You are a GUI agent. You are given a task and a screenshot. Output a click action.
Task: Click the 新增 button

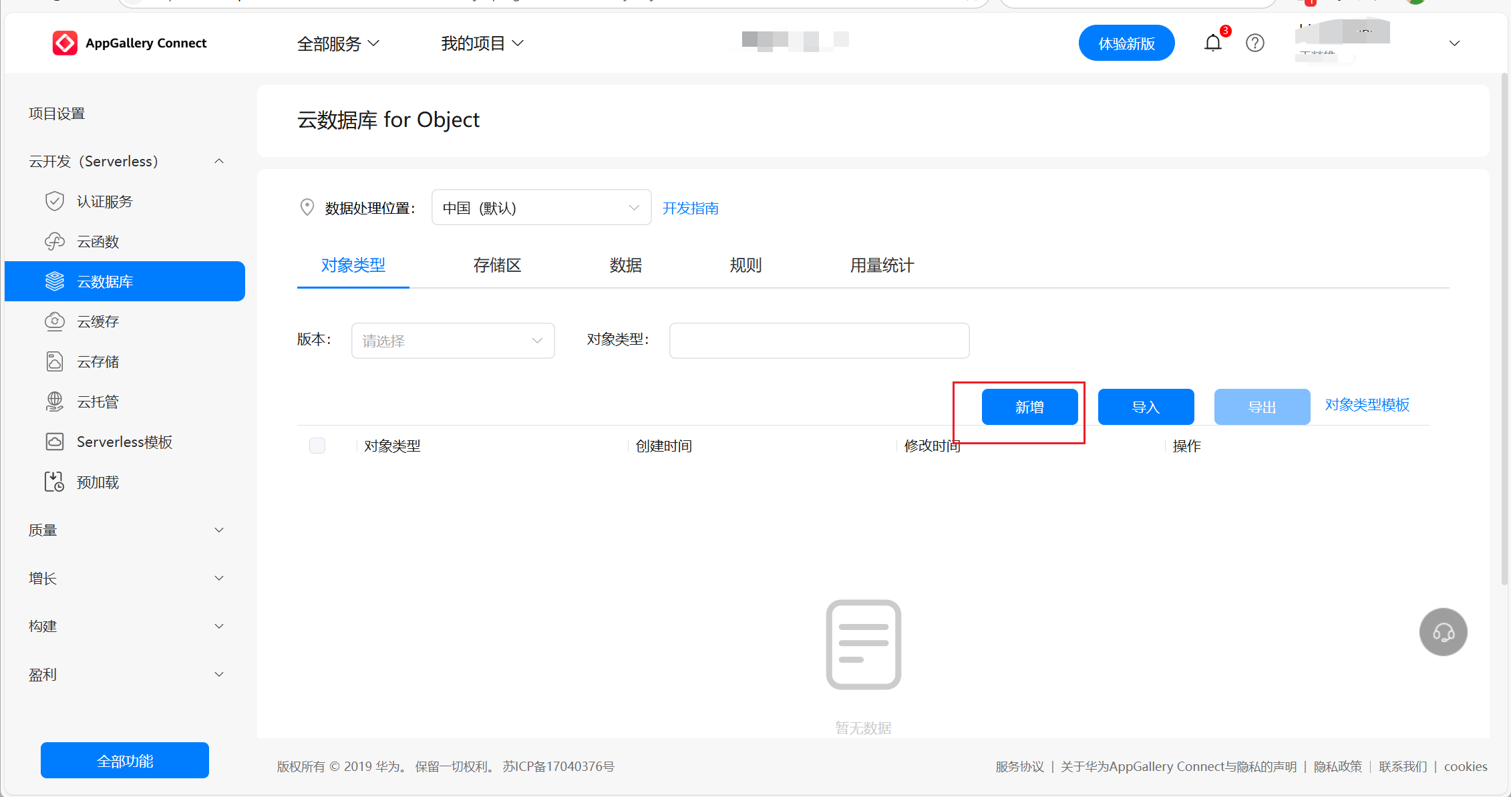tap(1029, 407)
